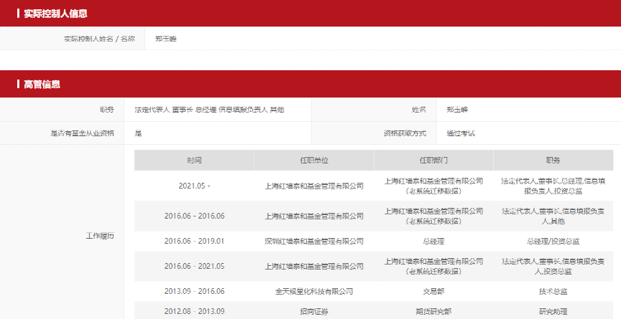This screenshot has height=319, width=621.
Task: Click the 交易部 department cell
Action: point(433,292)
